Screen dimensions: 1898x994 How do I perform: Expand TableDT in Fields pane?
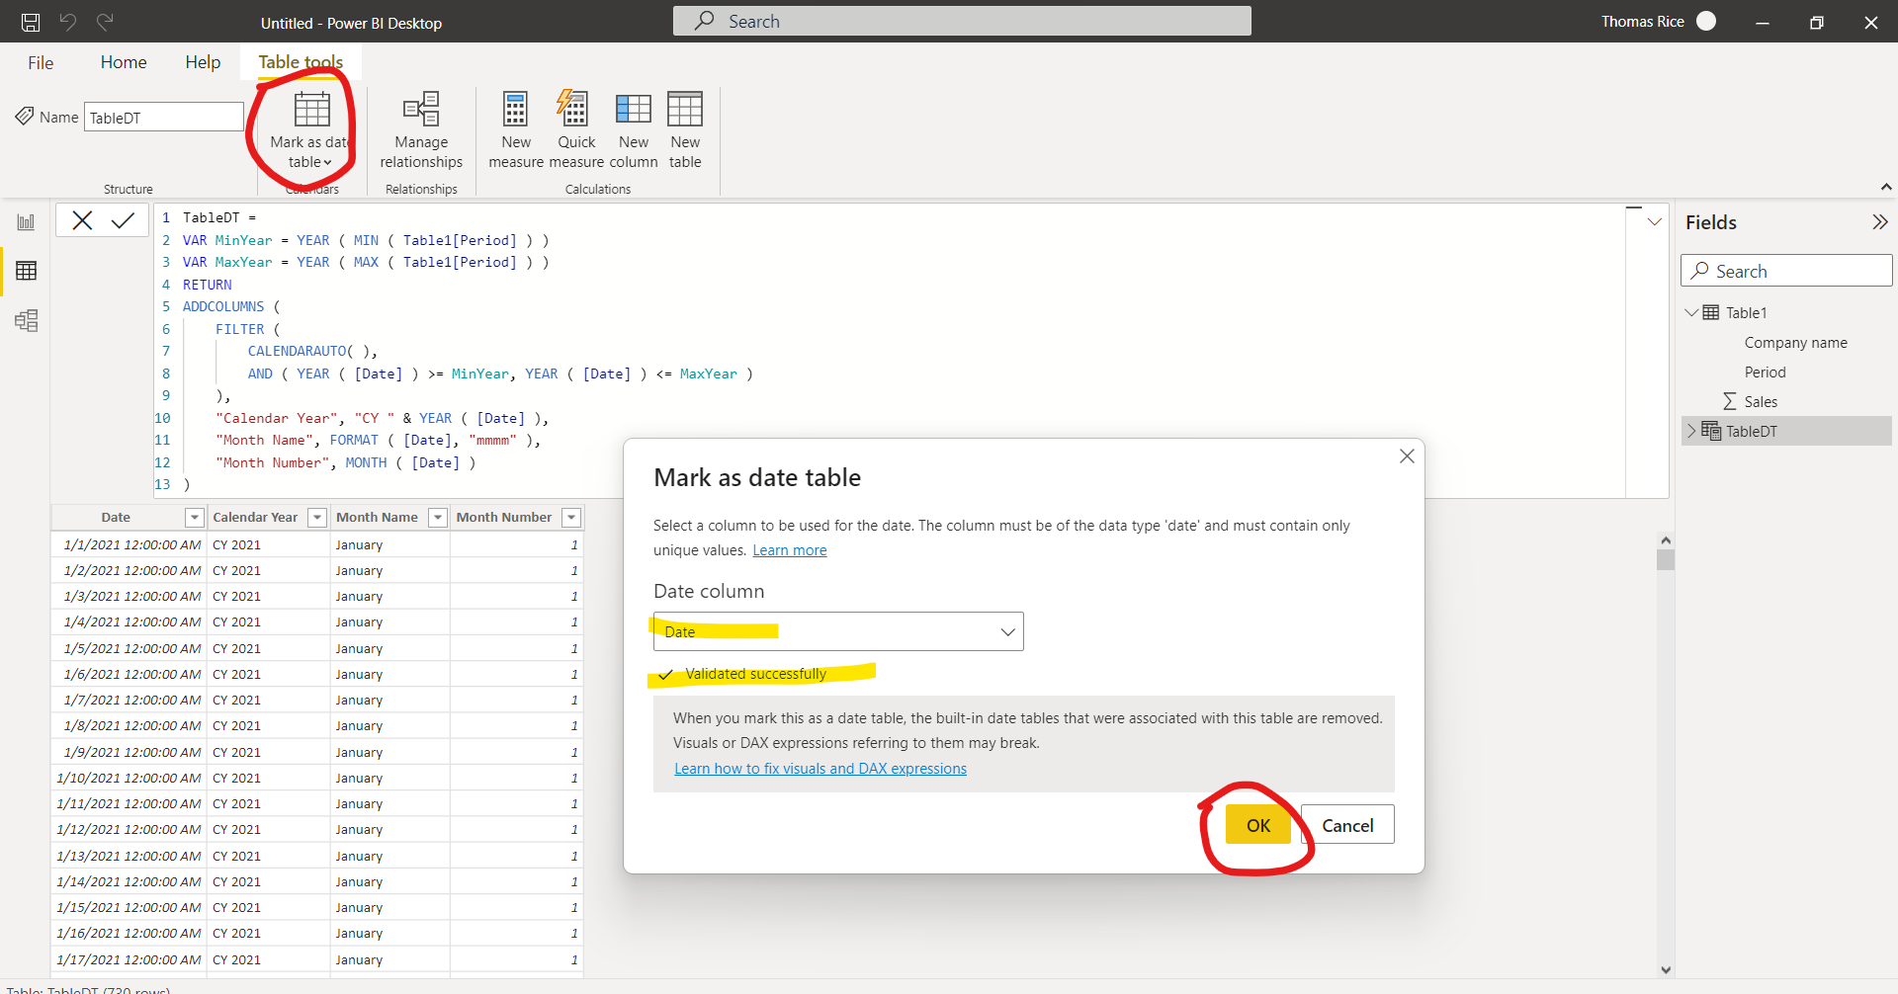point(1690,431)
